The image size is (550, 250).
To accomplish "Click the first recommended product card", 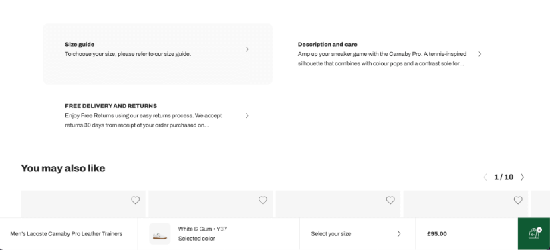I will tap(83, 204).
